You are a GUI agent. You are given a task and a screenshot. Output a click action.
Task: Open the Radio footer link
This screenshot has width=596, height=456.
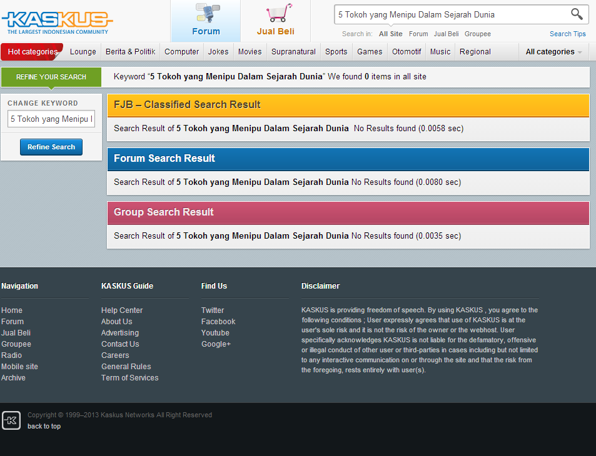pos(11,355)
